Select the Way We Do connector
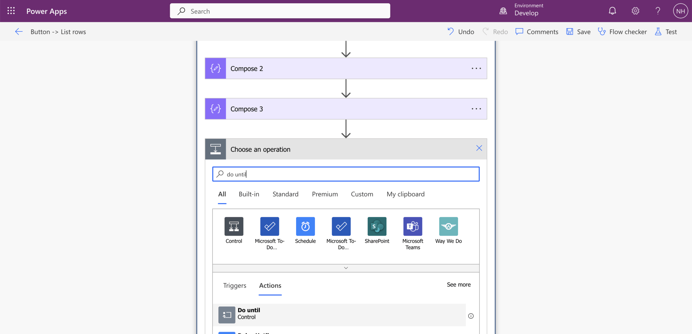 click(x=448, y=227)
